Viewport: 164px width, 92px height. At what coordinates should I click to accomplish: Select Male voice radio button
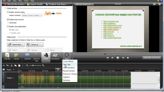pyautogui.click(x=10, y=30)
